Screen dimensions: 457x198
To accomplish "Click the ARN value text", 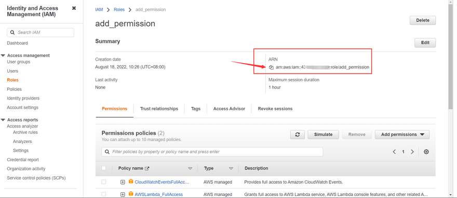I will [322, 67].
